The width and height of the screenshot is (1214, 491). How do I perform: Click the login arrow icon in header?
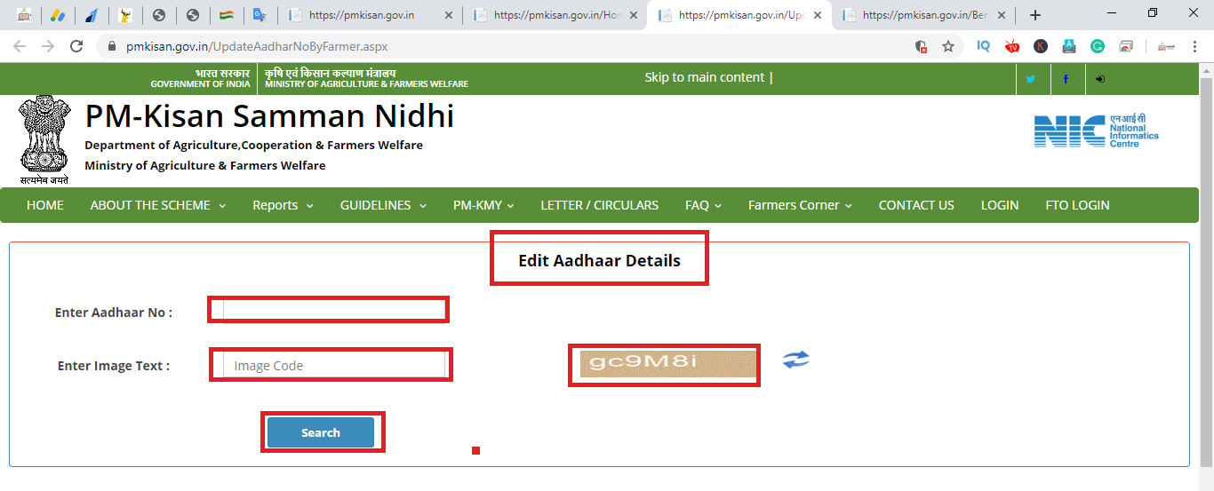tap(1100, 79)
